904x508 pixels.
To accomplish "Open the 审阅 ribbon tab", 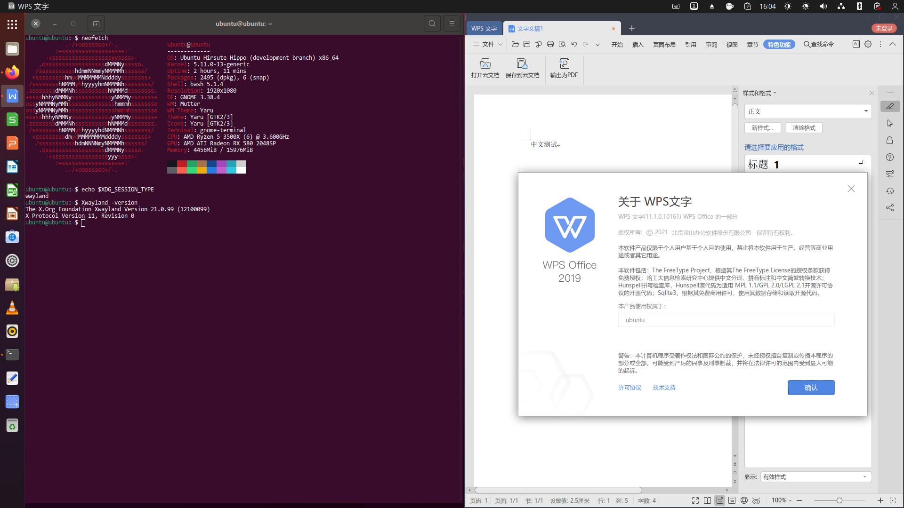I will [711, 45].
